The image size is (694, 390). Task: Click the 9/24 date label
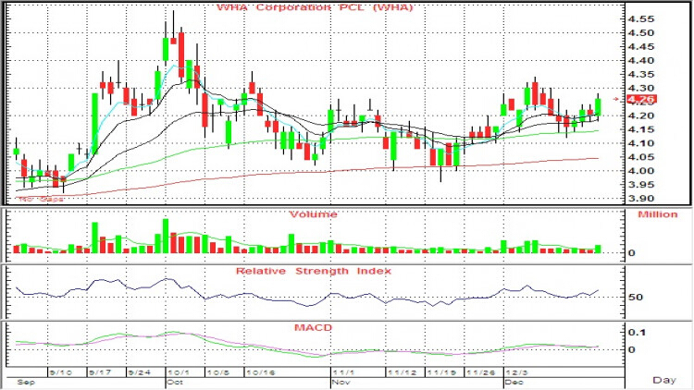tap(139, 372)
